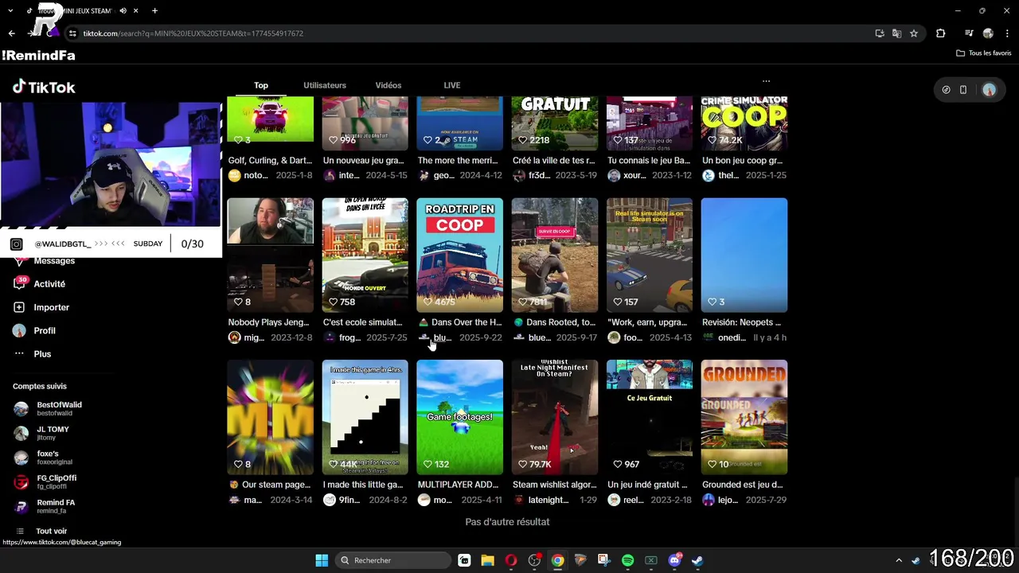This screenshot has height=573, width=1019.
Task: Click caption 'Nobody Plays Jeng...'
Action: click(270, 322)
